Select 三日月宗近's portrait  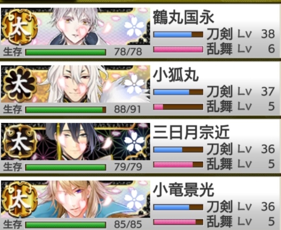click(x=76, y=141)
